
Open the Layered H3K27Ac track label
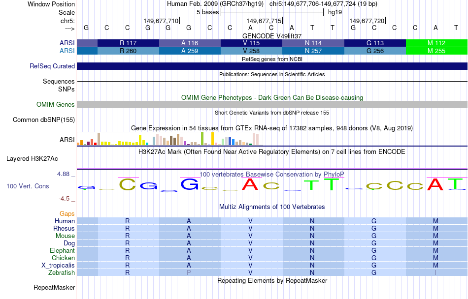pyautogui.click(x=32, y=159)
